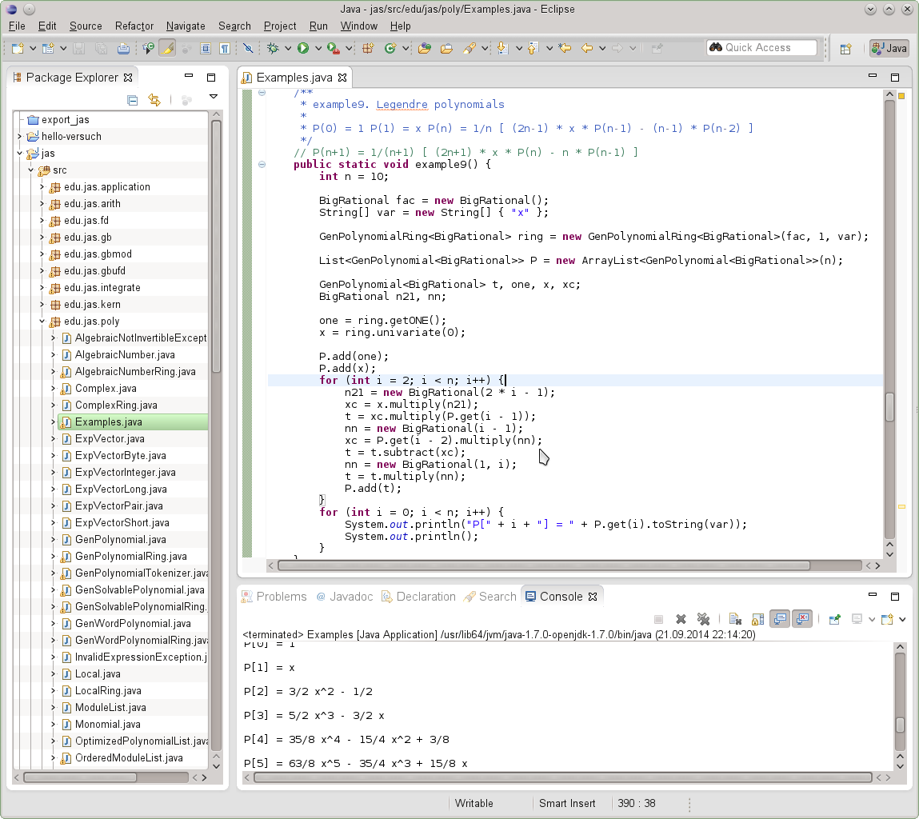Select the Java perspective button
Image resolution: width=919 pixels, height=819 pixels.
(889, 48)
